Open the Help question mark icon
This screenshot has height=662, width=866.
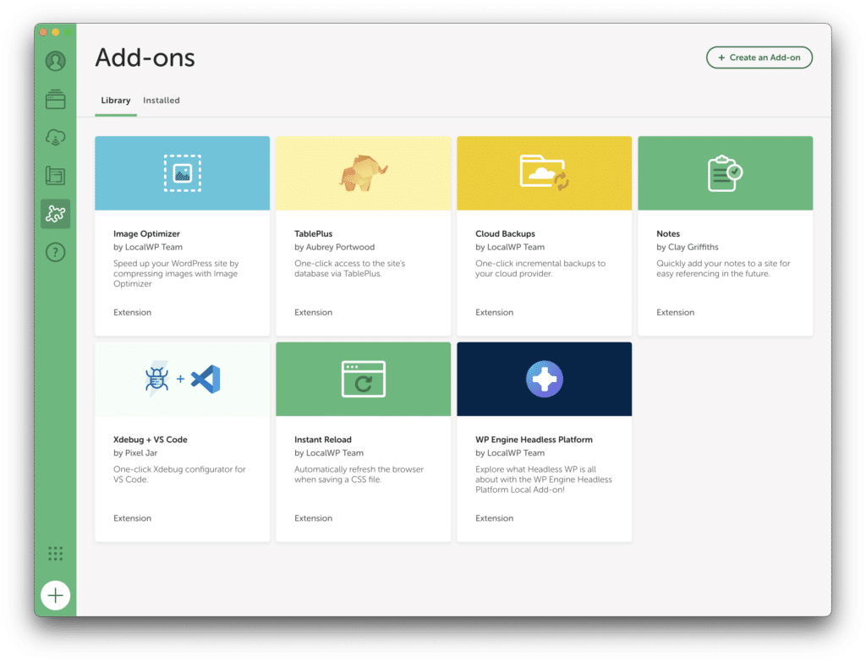55,252
